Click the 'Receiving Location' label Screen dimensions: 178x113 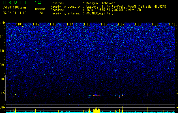point(66,6)
